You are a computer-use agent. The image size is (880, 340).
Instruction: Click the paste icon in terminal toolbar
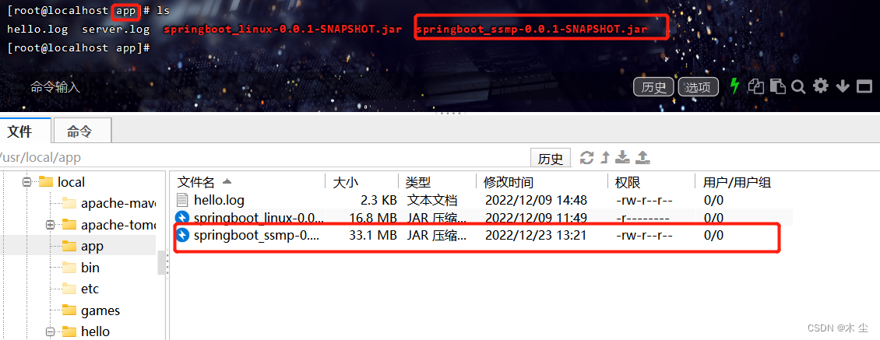(777, 86)
